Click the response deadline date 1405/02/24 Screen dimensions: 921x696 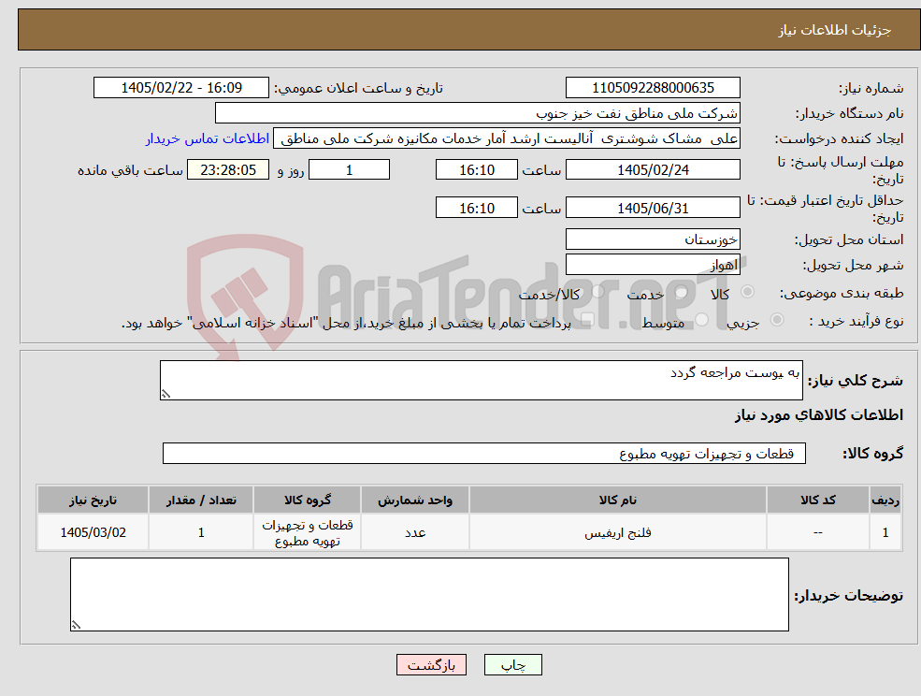click(x=653, y=170)
